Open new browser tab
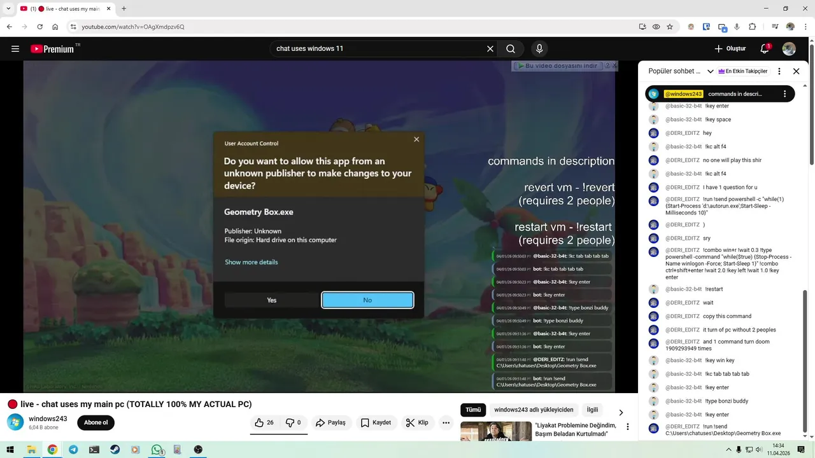This screenshot has height=458, width=815. tap(124, 9)
